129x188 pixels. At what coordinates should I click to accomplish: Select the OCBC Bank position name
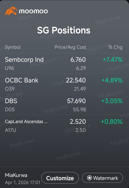21,80
